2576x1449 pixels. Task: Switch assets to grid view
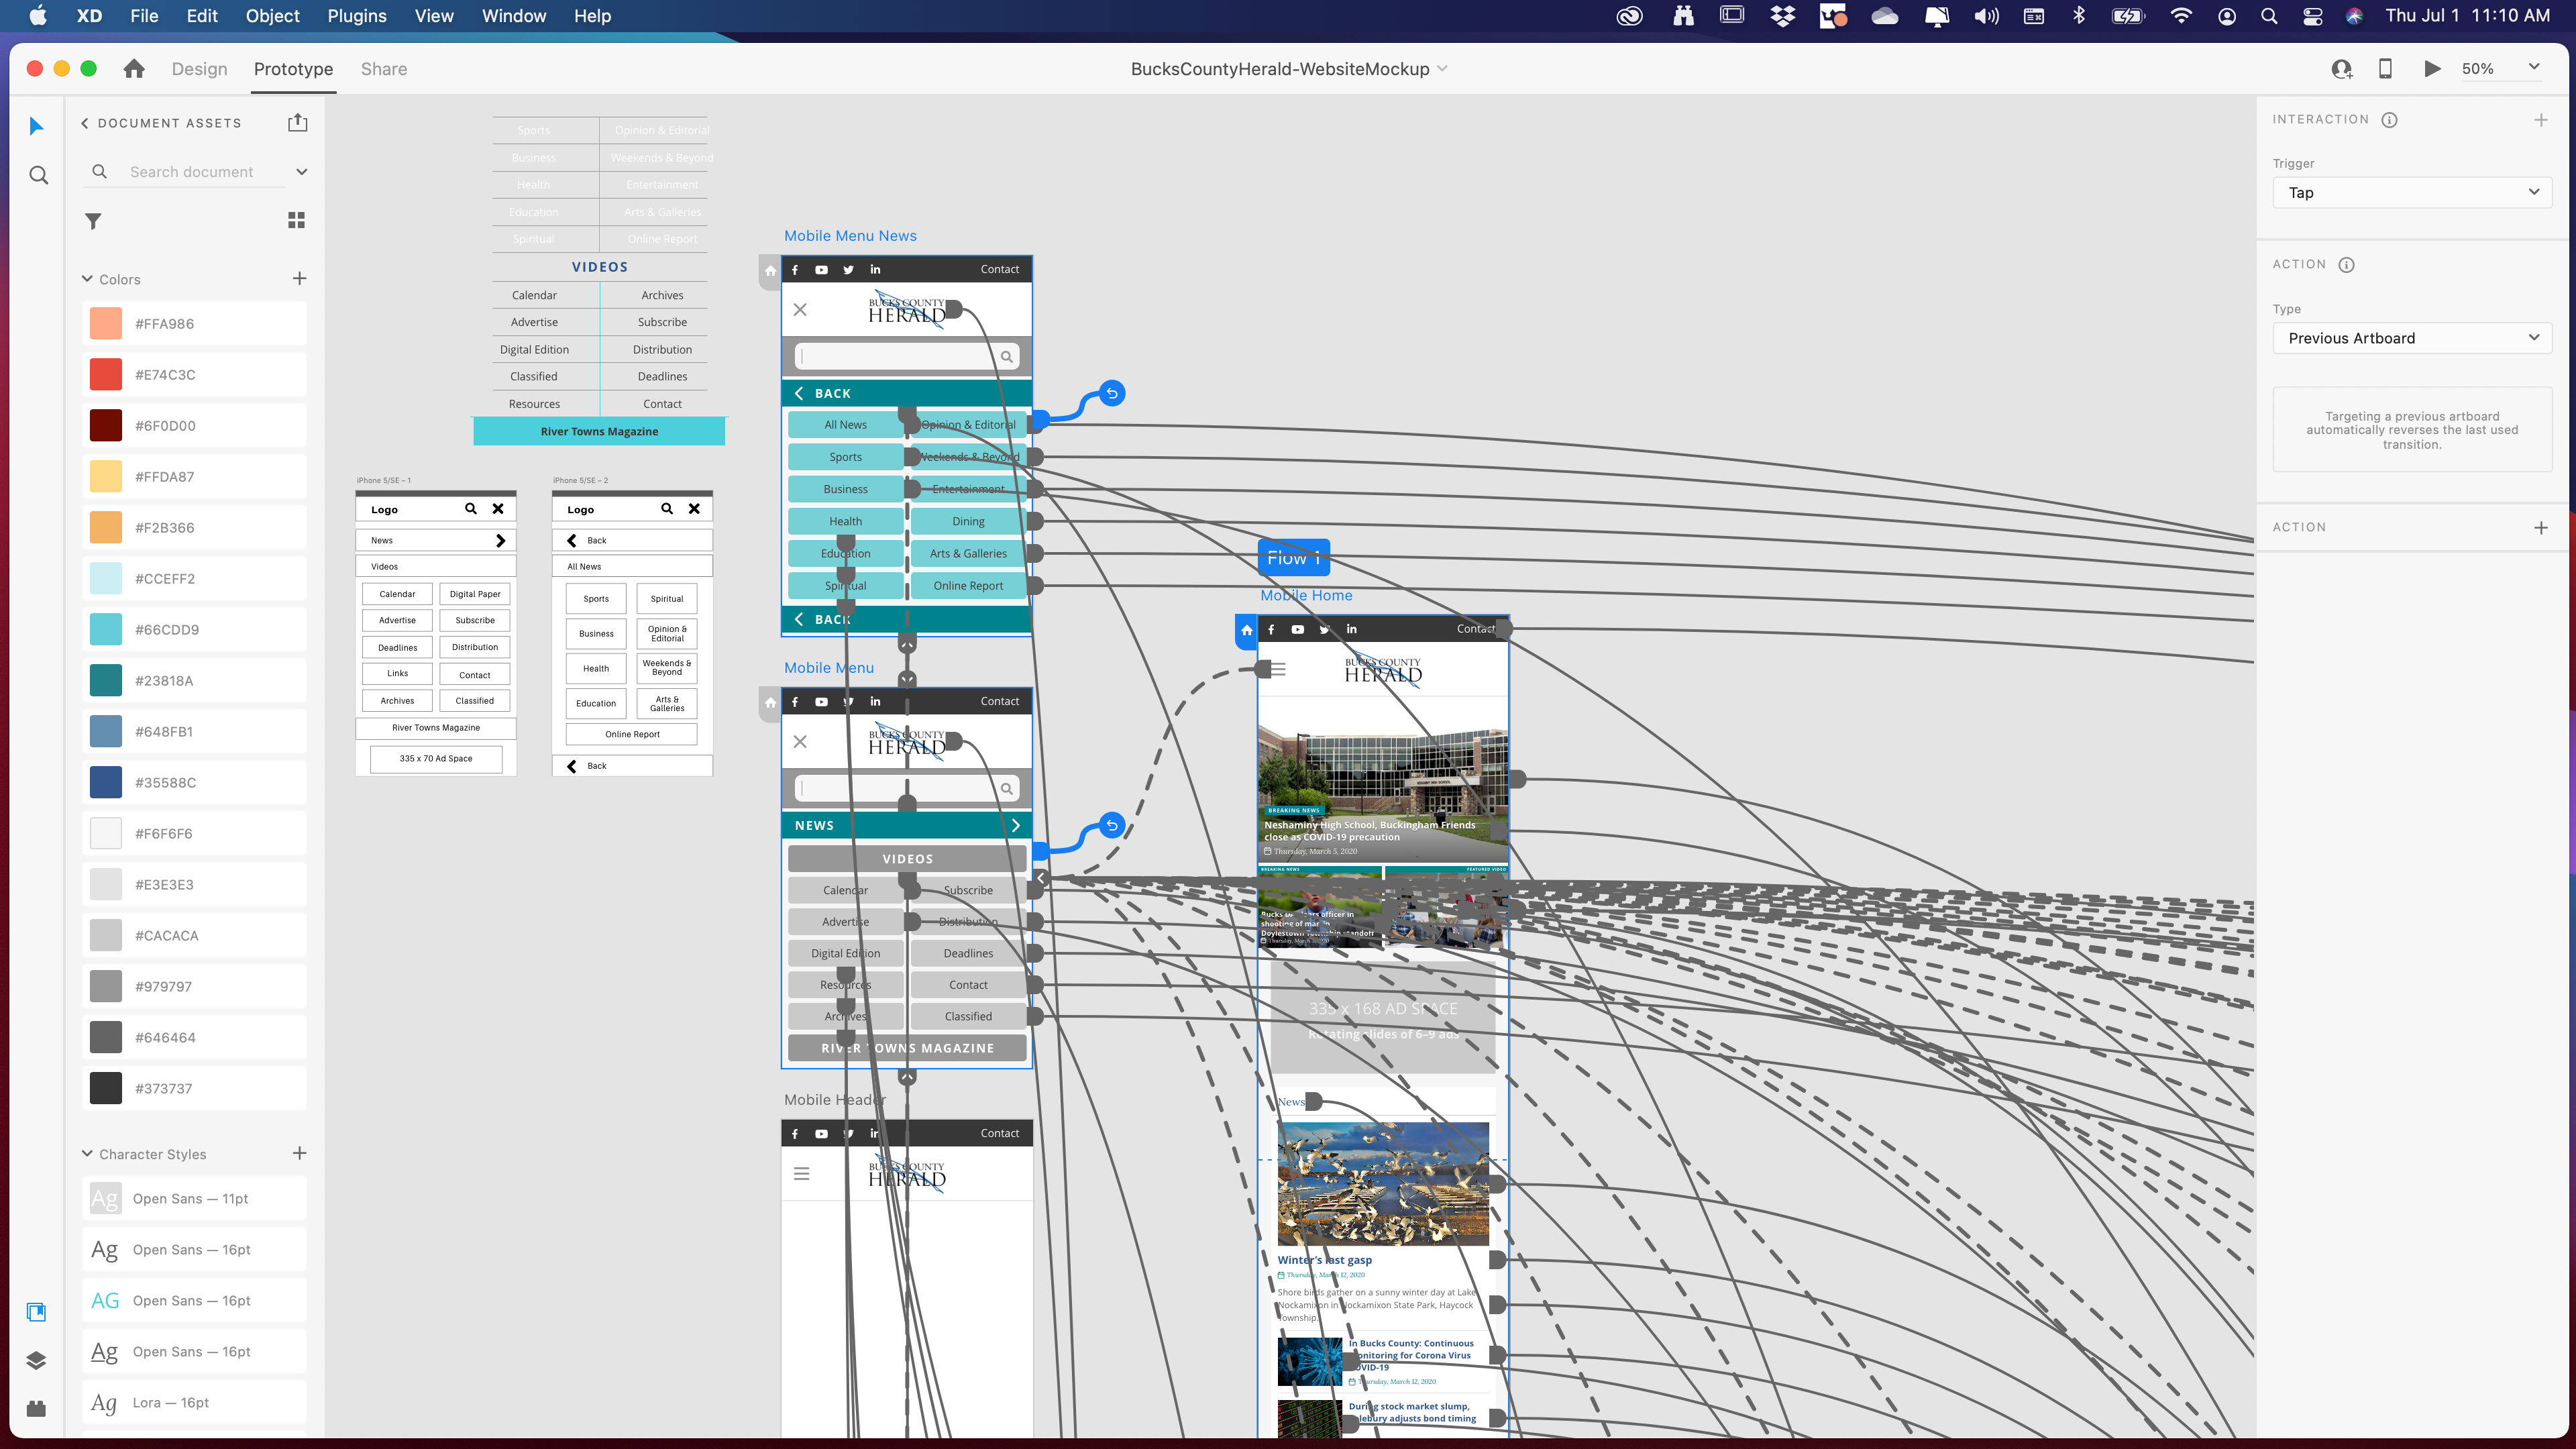[296, 220]
